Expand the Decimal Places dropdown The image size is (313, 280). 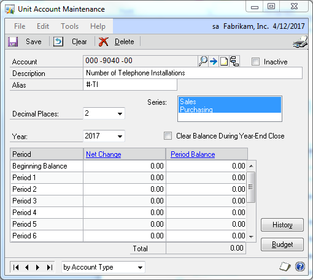pos(120,113)
